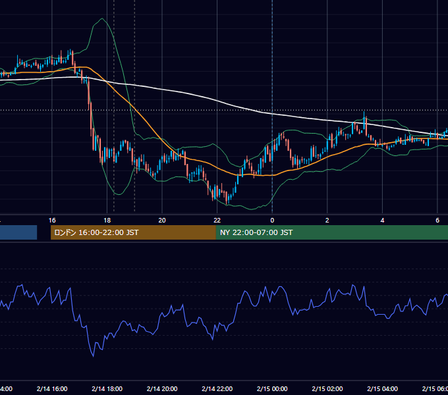Click the '2' hour label on the upper time axis
The image size is (448, 395).
tap(327, 221)
